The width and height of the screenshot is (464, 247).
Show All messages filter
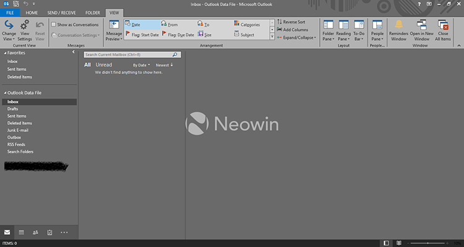87,65
